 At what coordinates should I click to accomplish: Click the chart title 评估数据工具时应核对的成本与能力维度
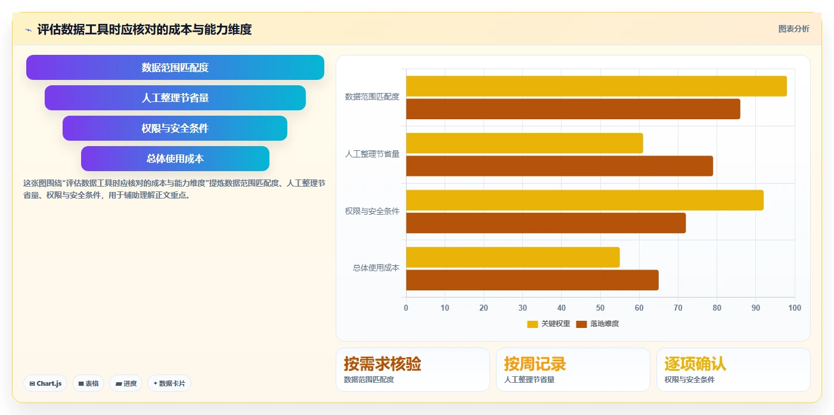point(144,29)
